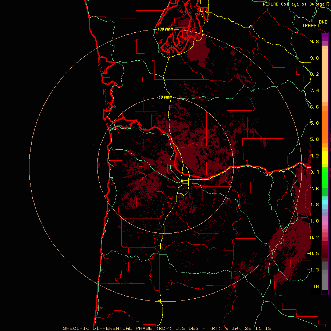Pick the light peach color bar segment
The height and width of the screenshot is (331, 331).
(325, 76)
